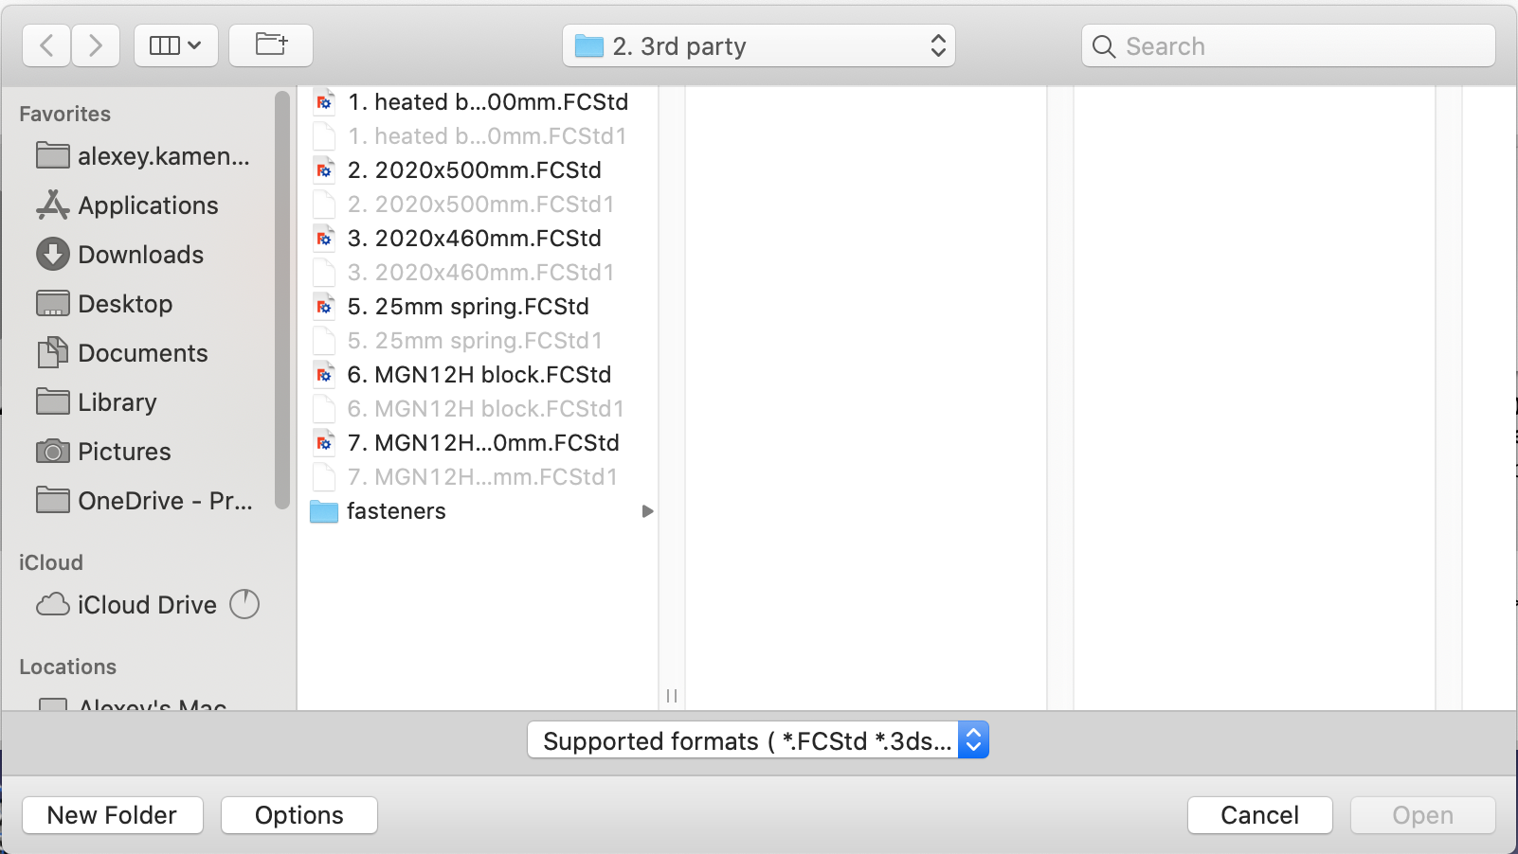Screen dimensions: 1518x854
Task: Click the new folder icon in the toolbar
Action: coord(270,44)
